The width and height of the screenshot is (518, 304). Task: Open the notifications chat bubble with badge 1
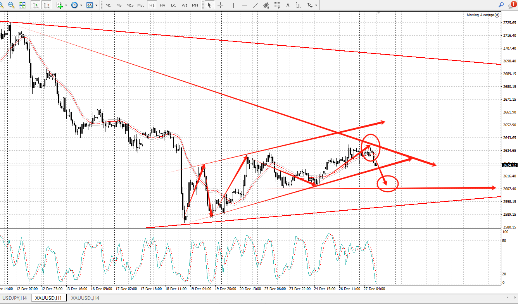click(x=512, y=5)
